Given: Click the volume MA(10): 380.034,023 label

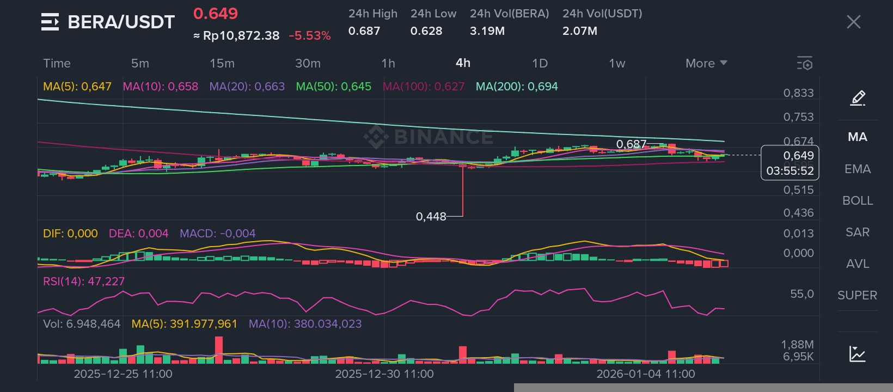Looking at the screenshot, I should 305,324.
